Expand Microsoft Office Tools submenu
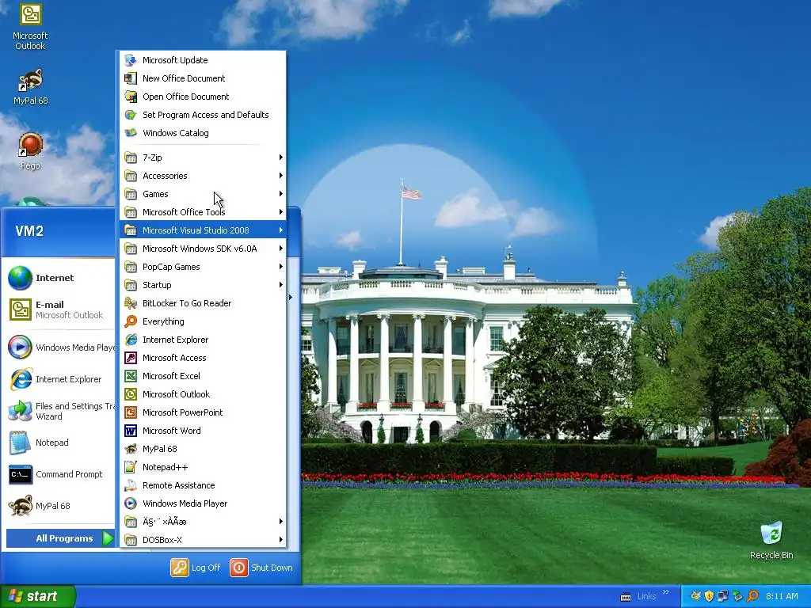This screenshot has height=608, width=811. point(203,212)
